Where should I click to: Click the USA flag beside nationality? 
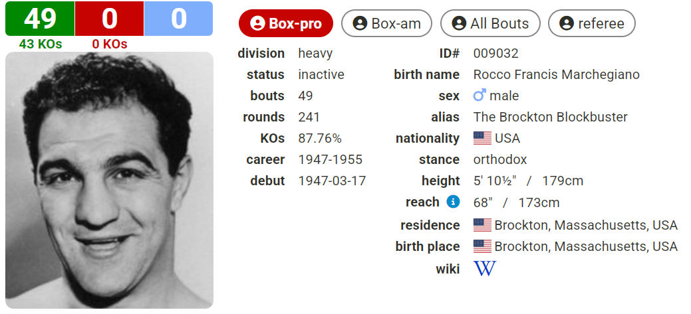tap(482, 138)
